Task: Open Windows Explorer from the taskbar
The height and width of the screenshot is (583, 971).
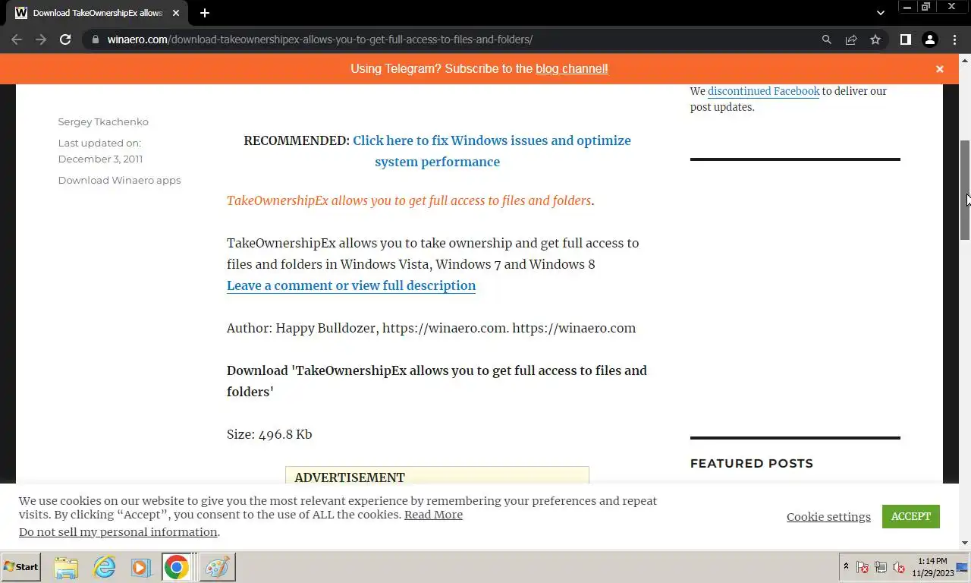Action: click(66, 567)
